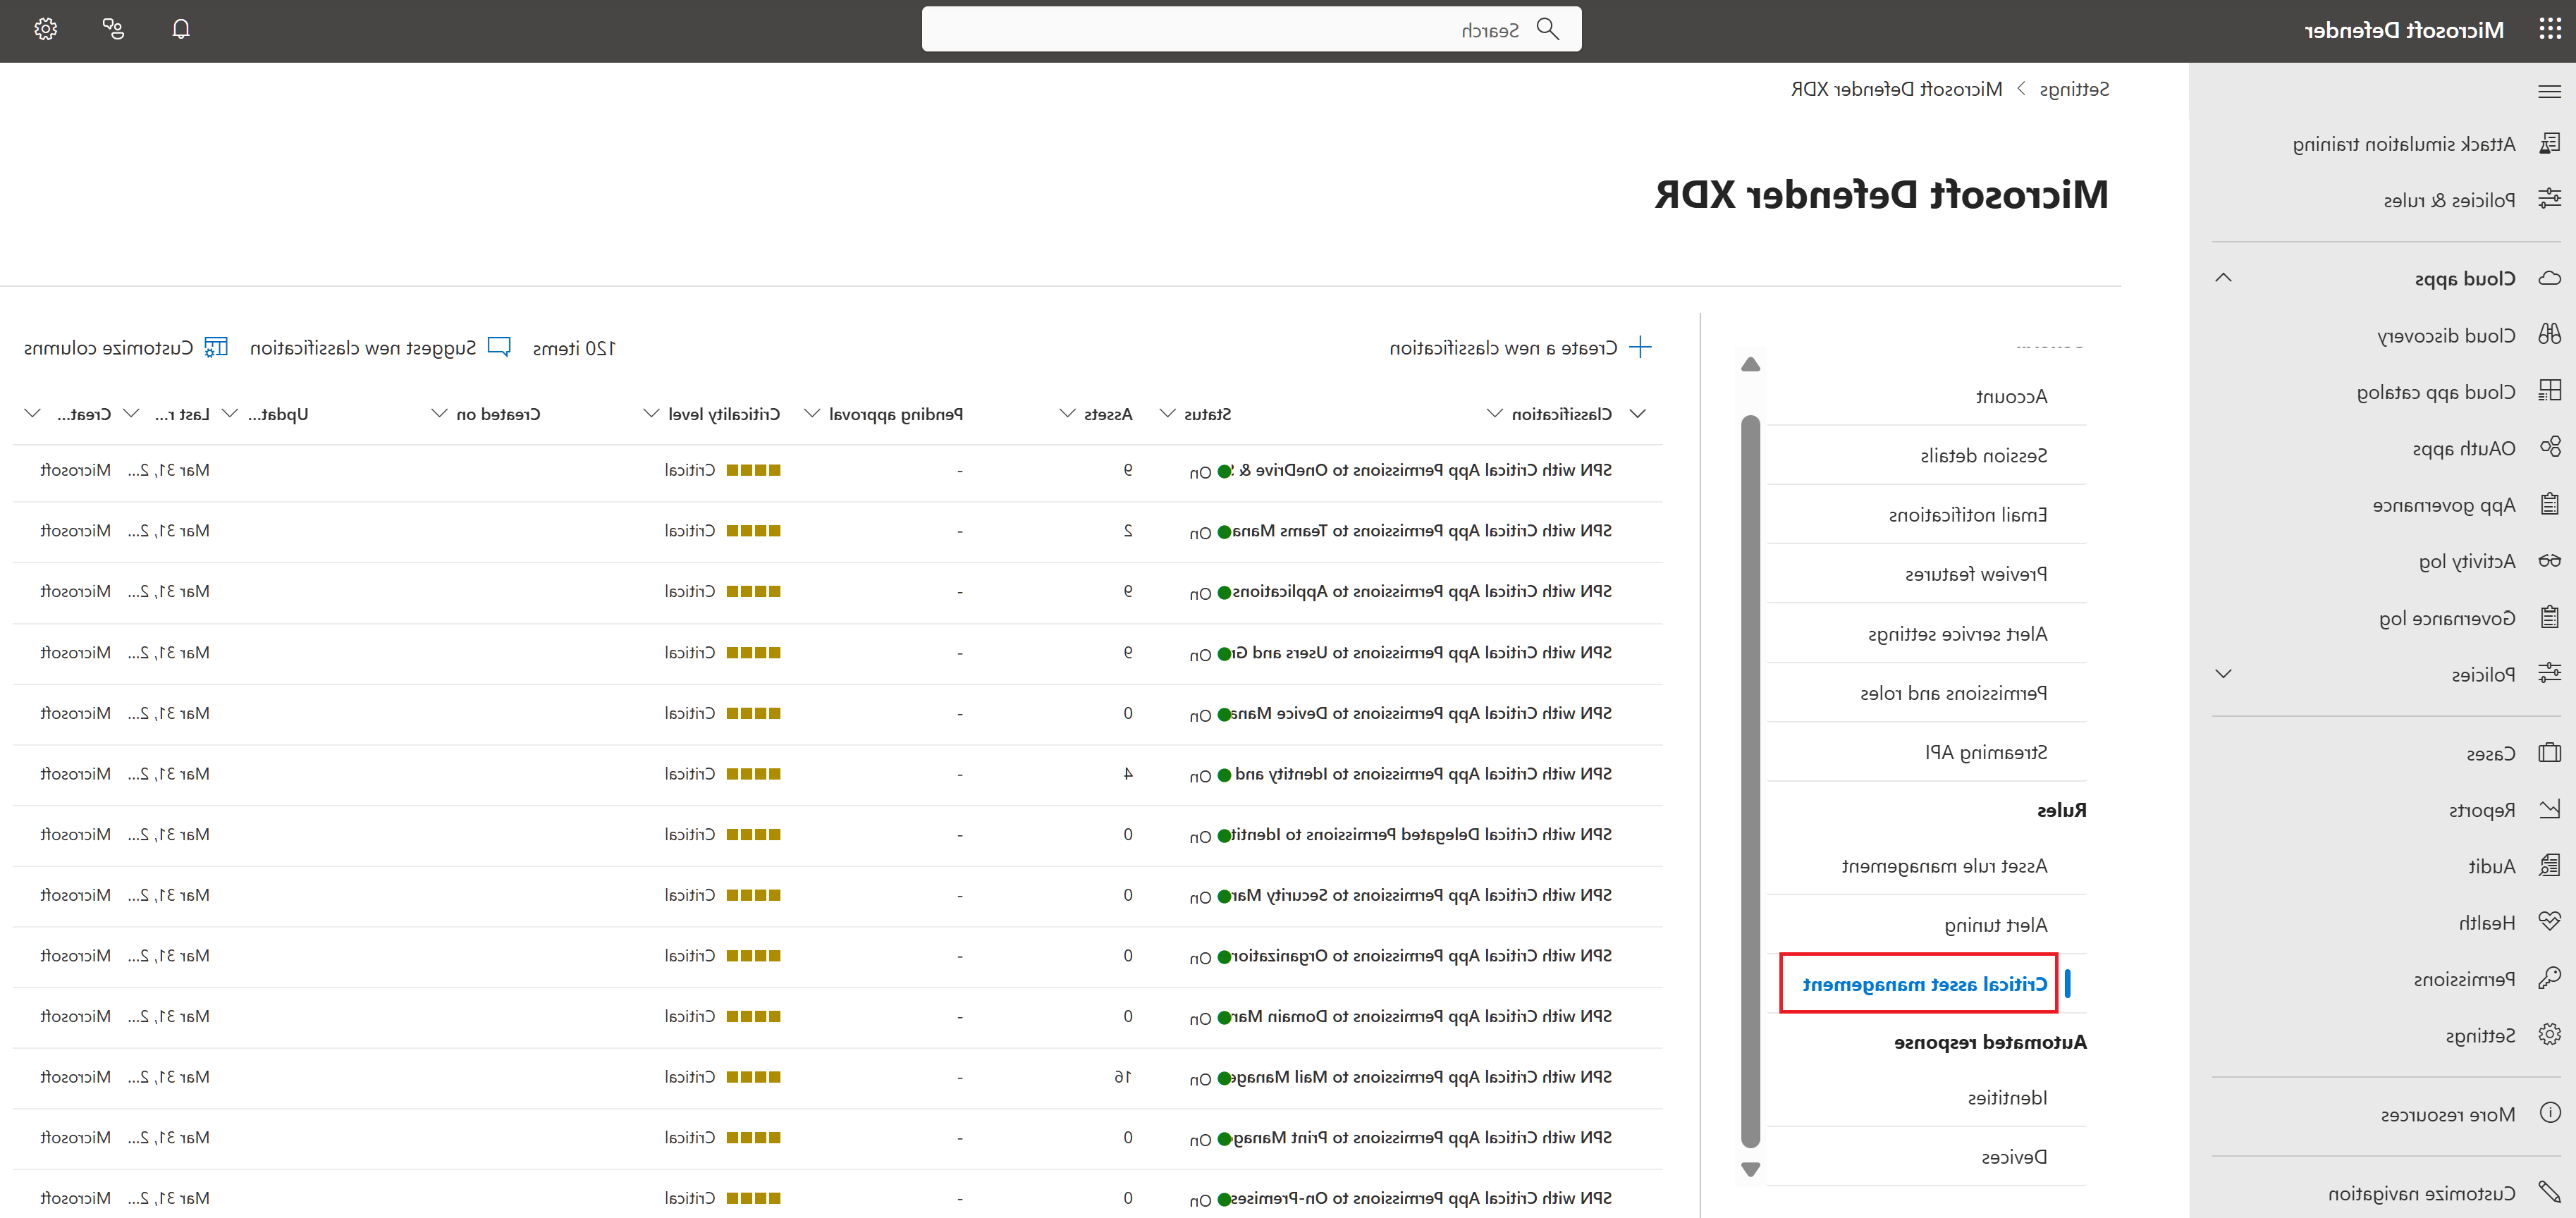Collapse navigation with the hamburger icon

tap(2549, 92)
